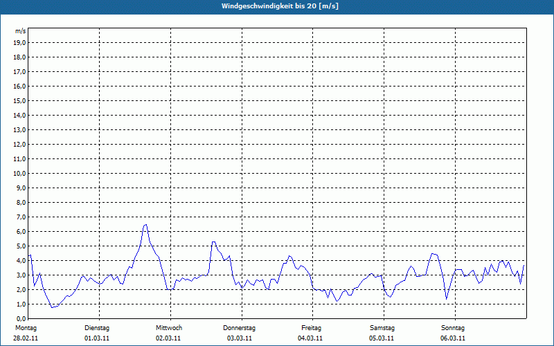Select the 5,0 y-axis value
The image size is (554, 346).
pyautogui.click(x=21, y=246)
